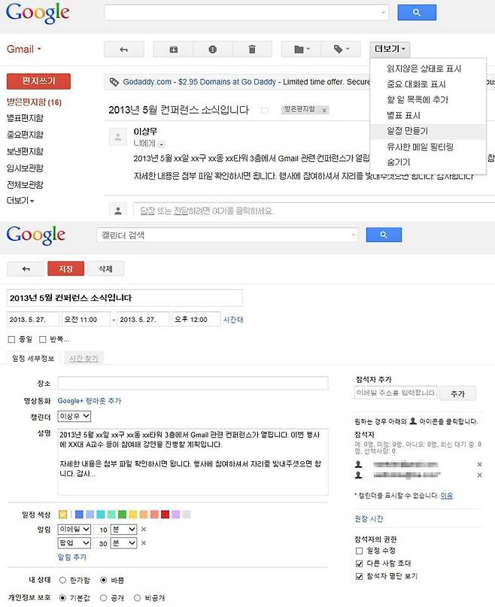Viewport: 495px width, 607px height.
Task: Open the time unit dropdown for 30 분
Action: coord(124,543)
